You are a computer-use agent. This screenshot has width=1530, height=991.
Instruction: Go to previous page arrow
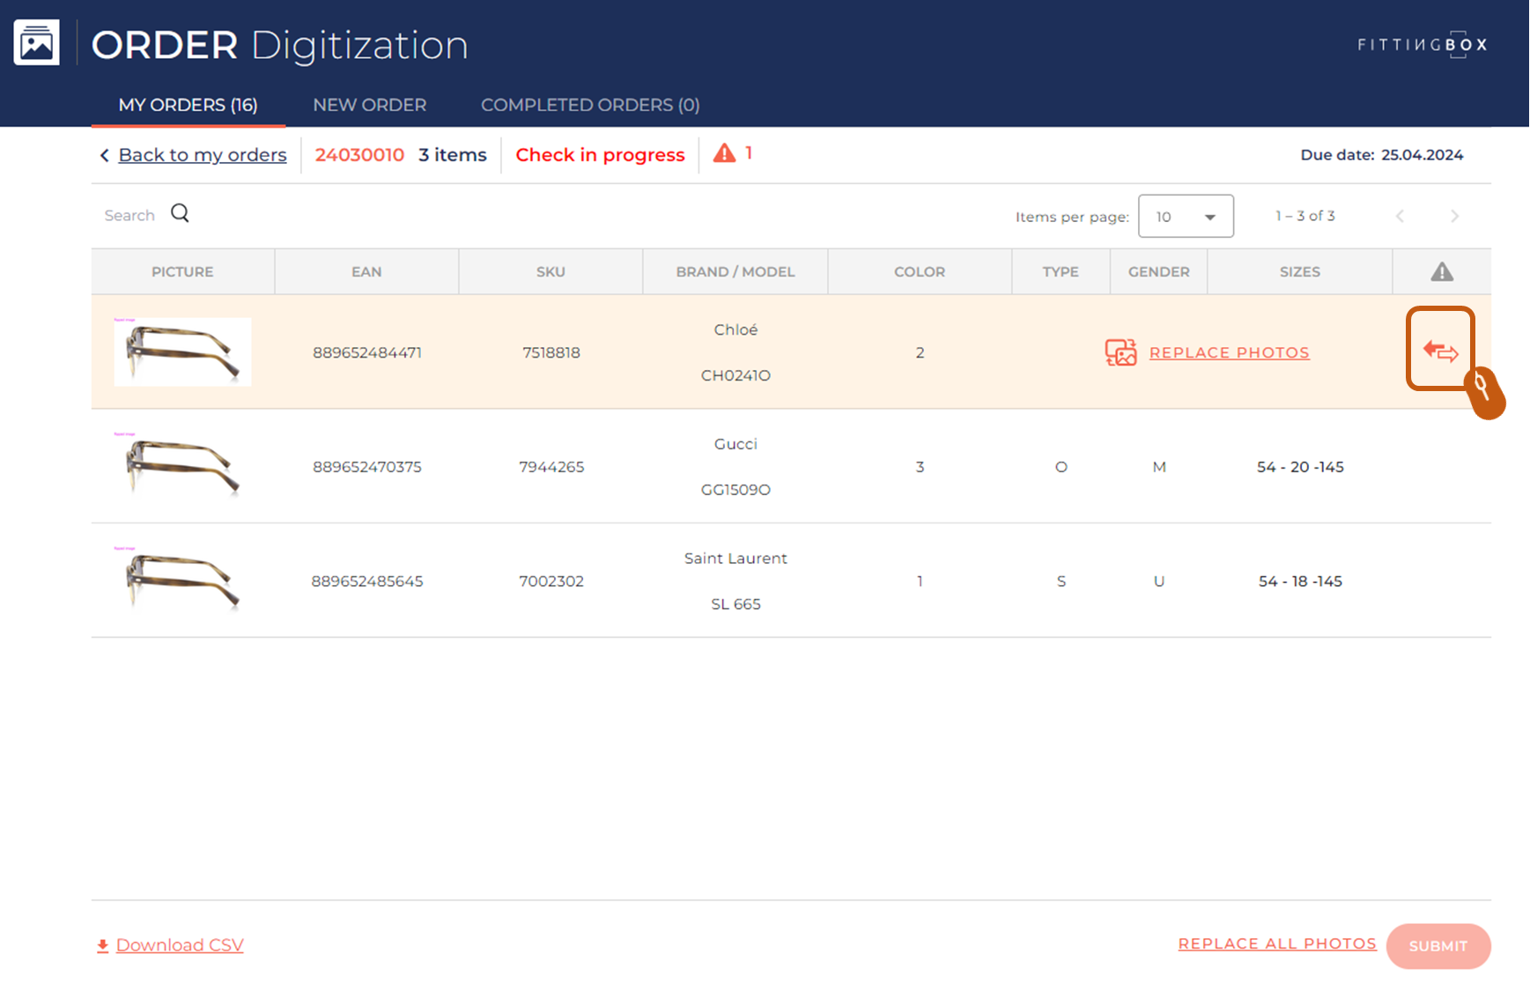coord(1400,217)
